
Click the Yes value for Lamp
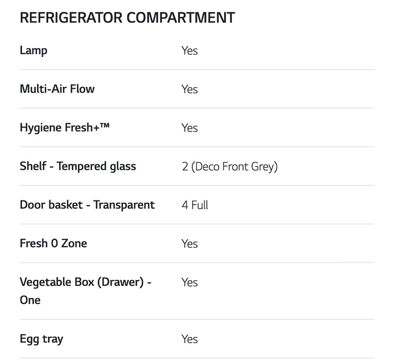[x=190, y=50]
